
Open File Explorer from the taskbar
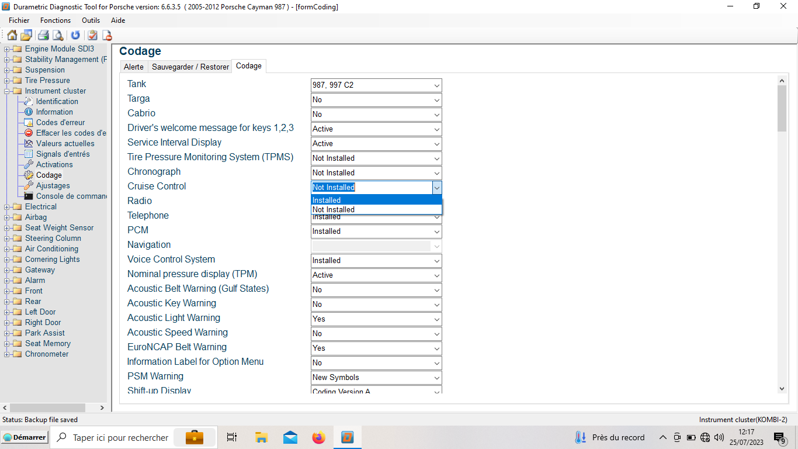261,437
